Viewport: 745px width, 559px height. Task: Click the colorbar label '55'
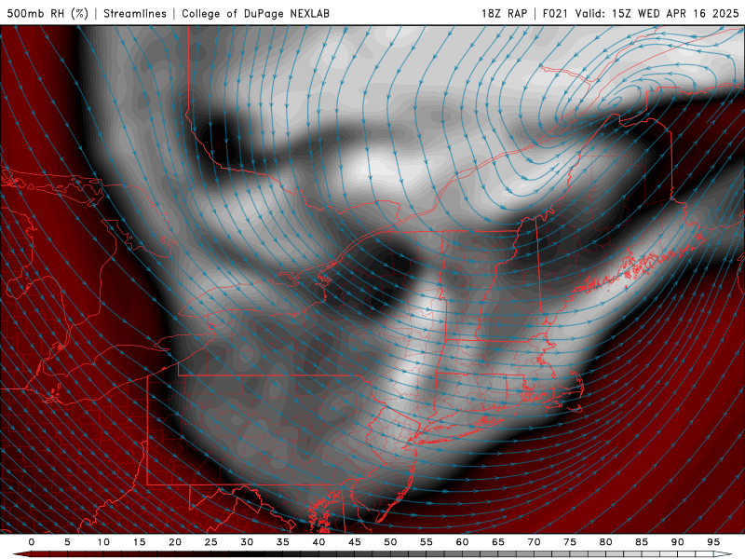tap(427, 542)
